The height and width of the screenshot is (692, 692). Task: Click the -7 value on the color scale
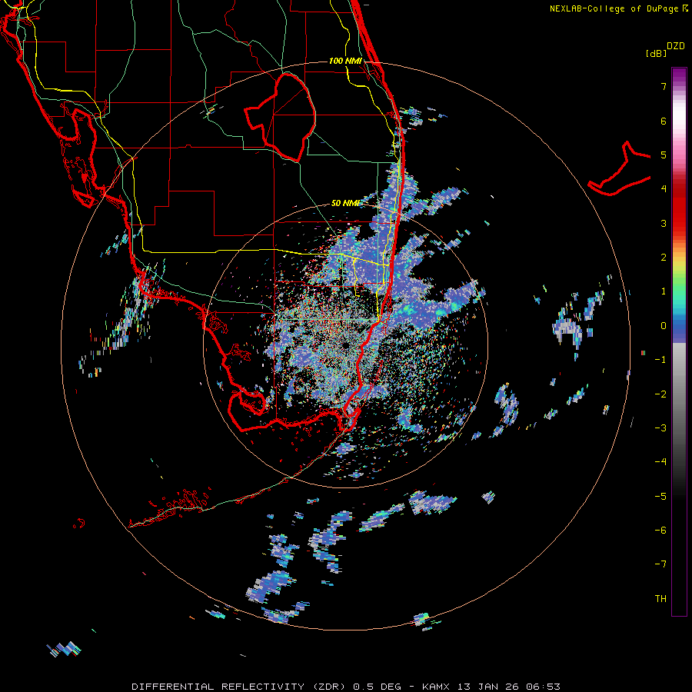pos(660,564)
